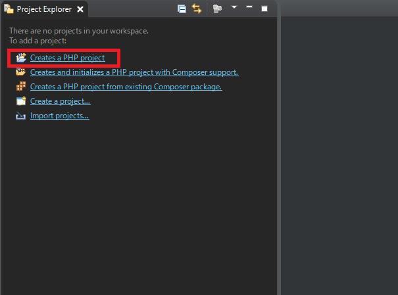This screenshot has height=295, width=398.
Task: Maximize the Project Explorer panel
Action: [264, 9]
